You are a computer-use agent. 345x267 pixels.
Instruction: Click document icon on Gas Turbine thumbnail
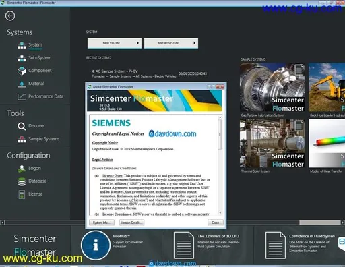(x=299, y=69)
